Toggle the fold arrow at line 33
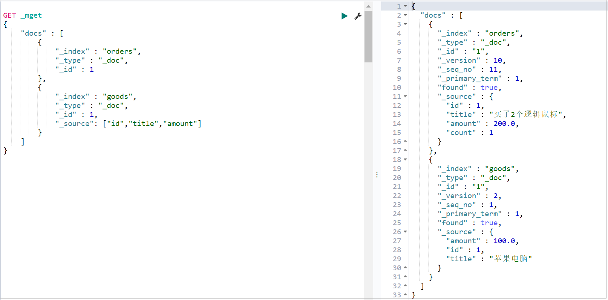608x300 pixels. coord(405,295)
